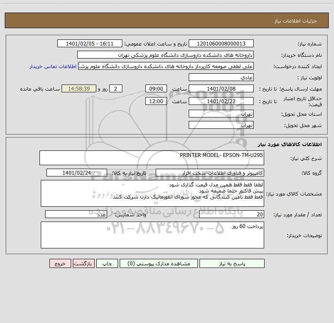This screenshot has width=334, height=323.
Task: Click the پاسخ به نیاز button
Action: click(x=232, y=263)
